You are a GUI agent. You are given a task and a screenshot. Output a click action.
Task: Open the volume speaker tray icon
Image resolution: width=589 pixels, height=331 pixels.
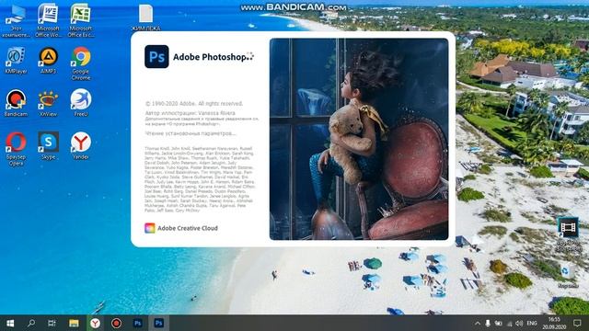519,323
